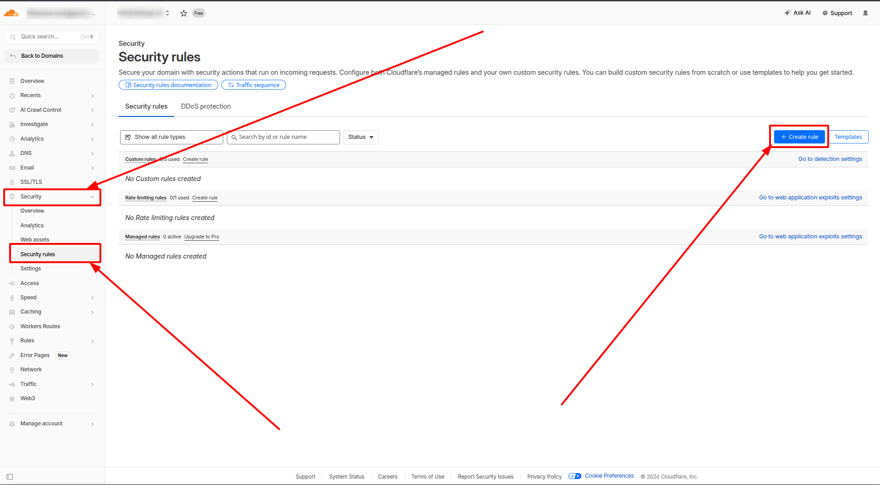Click the Error Pages icon
Viewport: 880px width, 485px height.
tap(12, 355)
